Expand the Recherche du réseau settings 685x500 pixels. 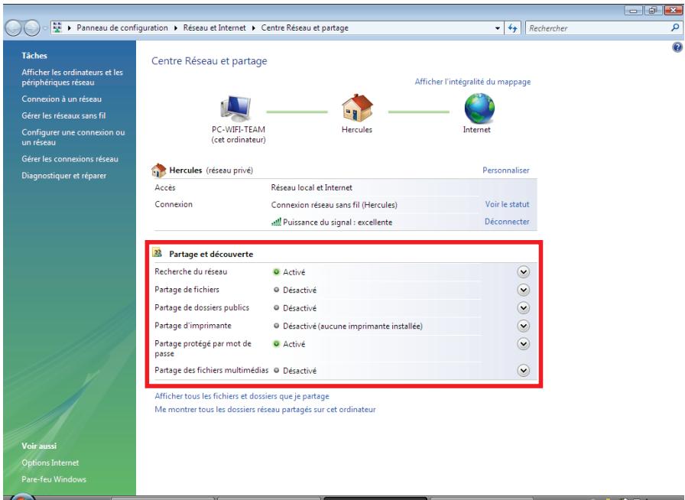coord(523,272)
